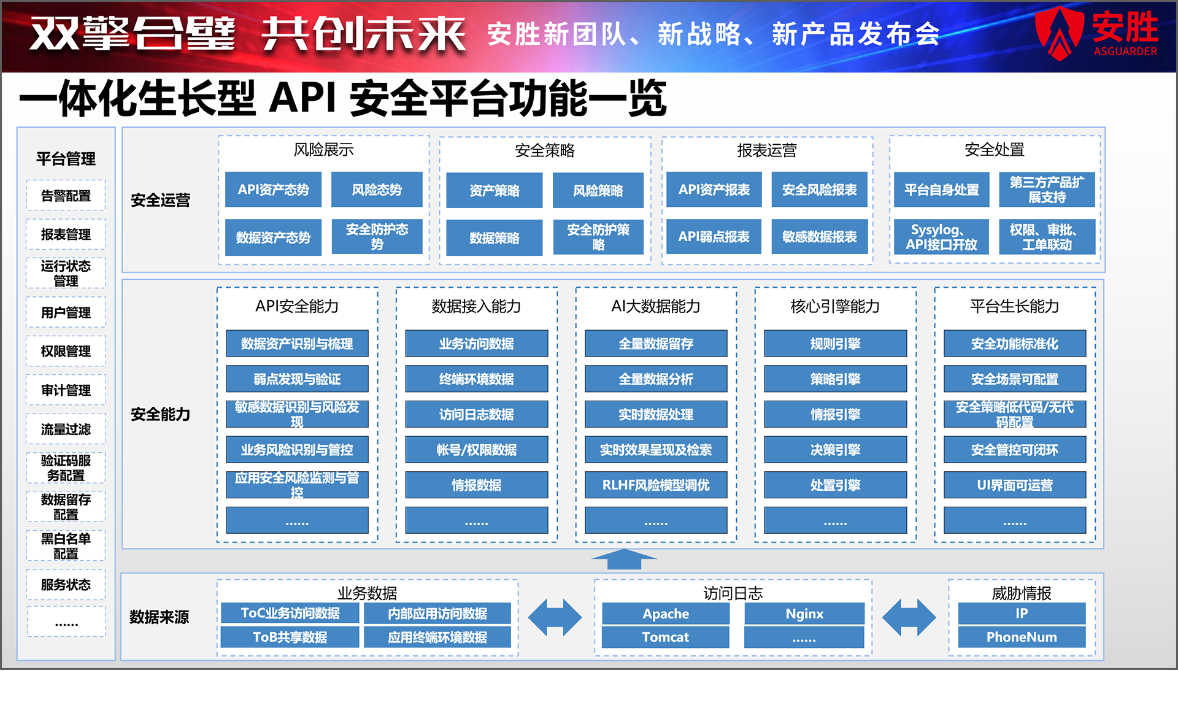1178x724 pixels.
Task: Select 安全管控可闭环 bar
Action: pyautogui.click(x=1015, y=450)
